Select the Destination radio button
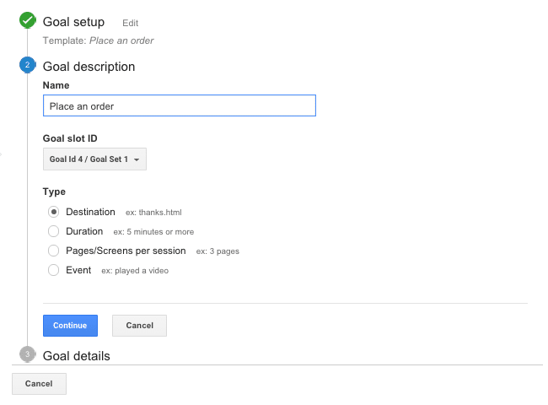548x405 pixels. tap(53, 212)
